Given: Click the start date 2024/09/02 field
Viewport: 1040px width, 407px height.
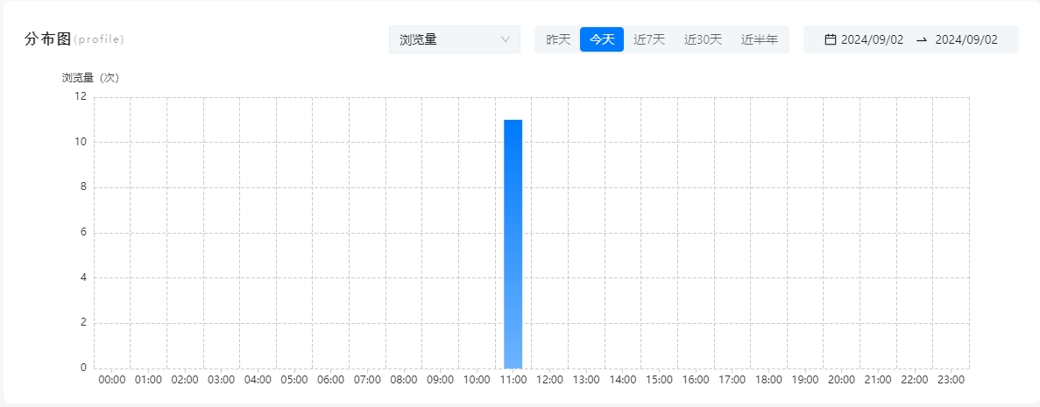Looking at the screenshot, I should (x=872, y=39).
